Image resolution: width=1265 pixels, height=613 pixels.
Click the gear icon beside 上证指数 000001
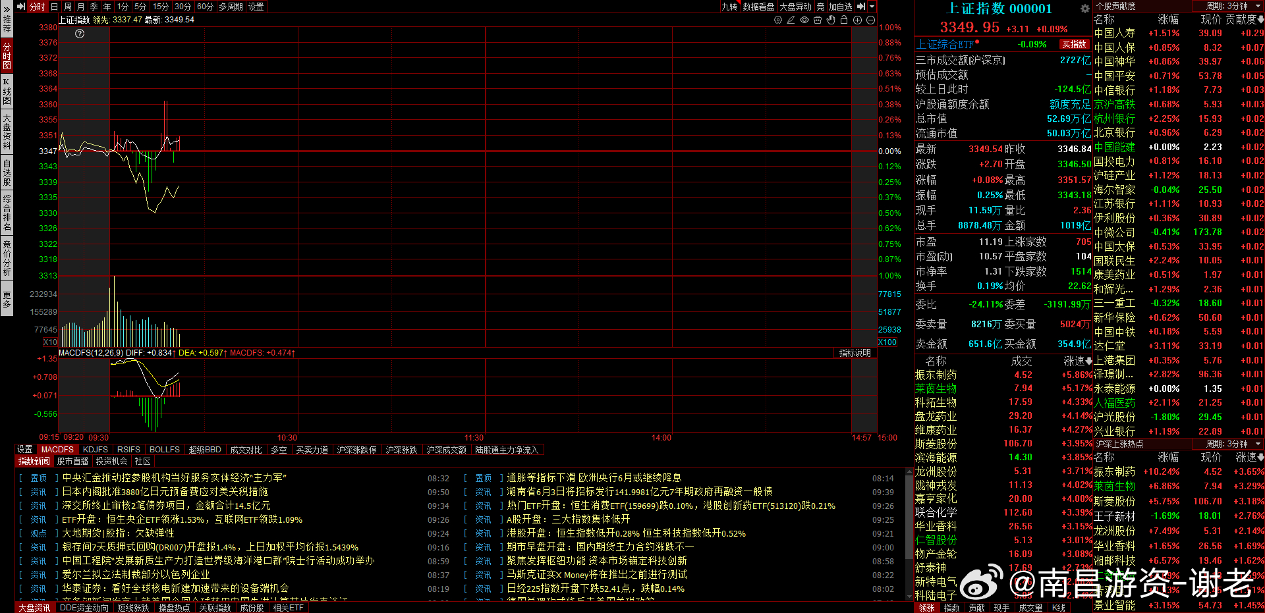pyautogui.click(x=1084, y=9)
